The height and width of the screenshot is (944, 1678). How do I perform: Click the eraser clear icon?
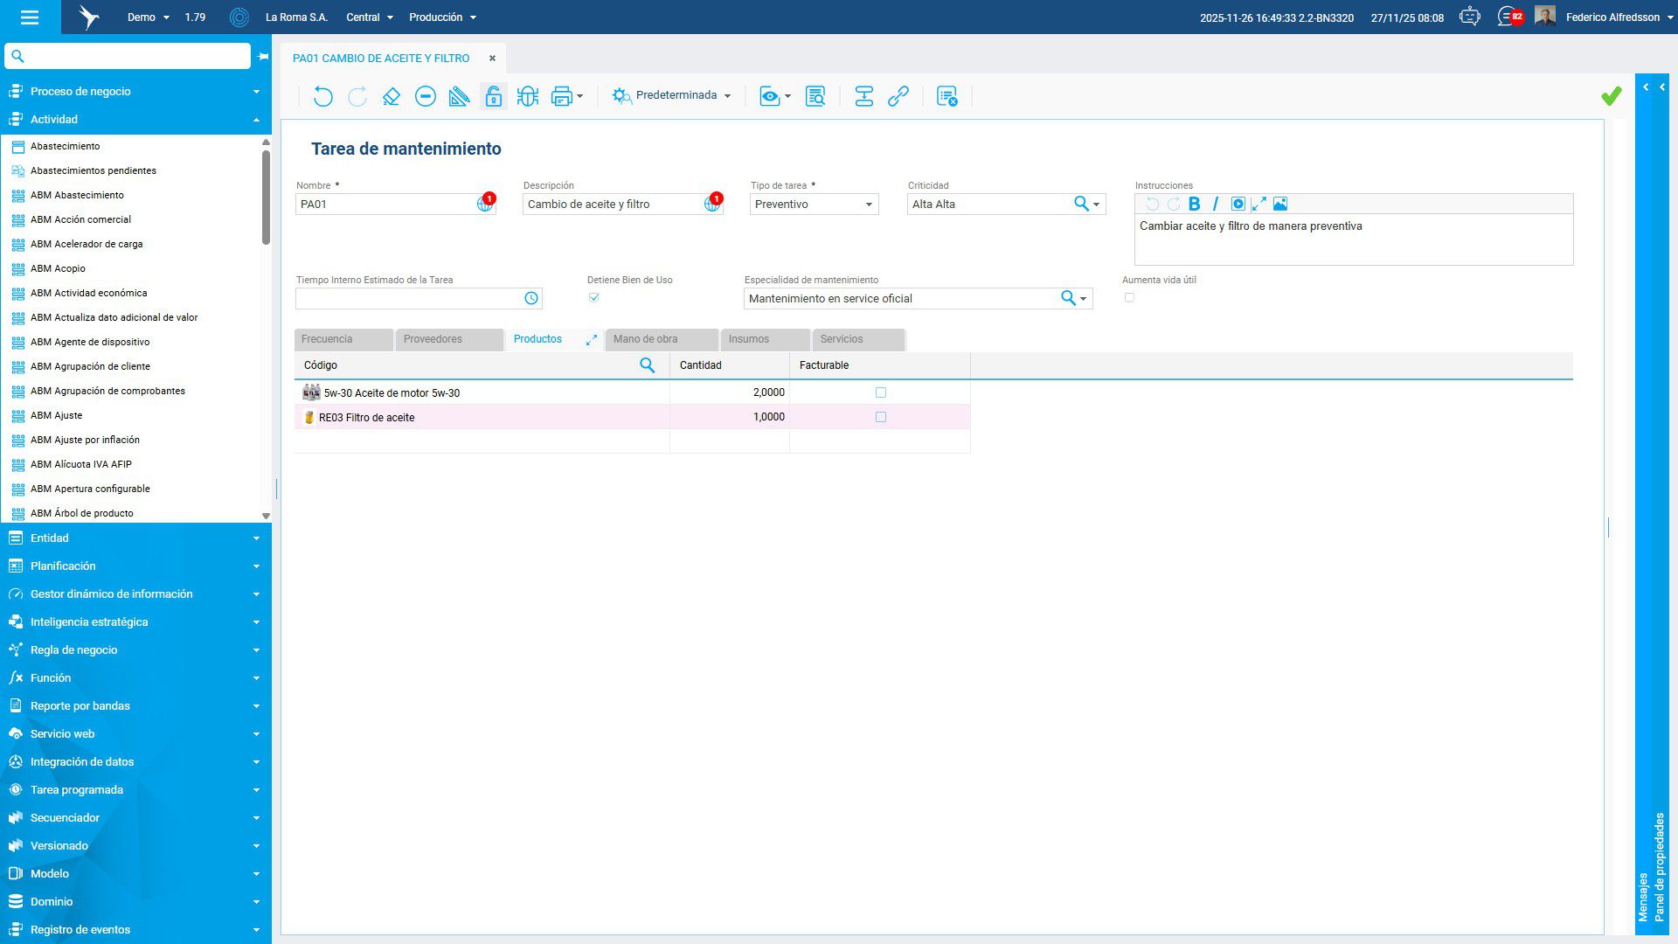[391, 96]
